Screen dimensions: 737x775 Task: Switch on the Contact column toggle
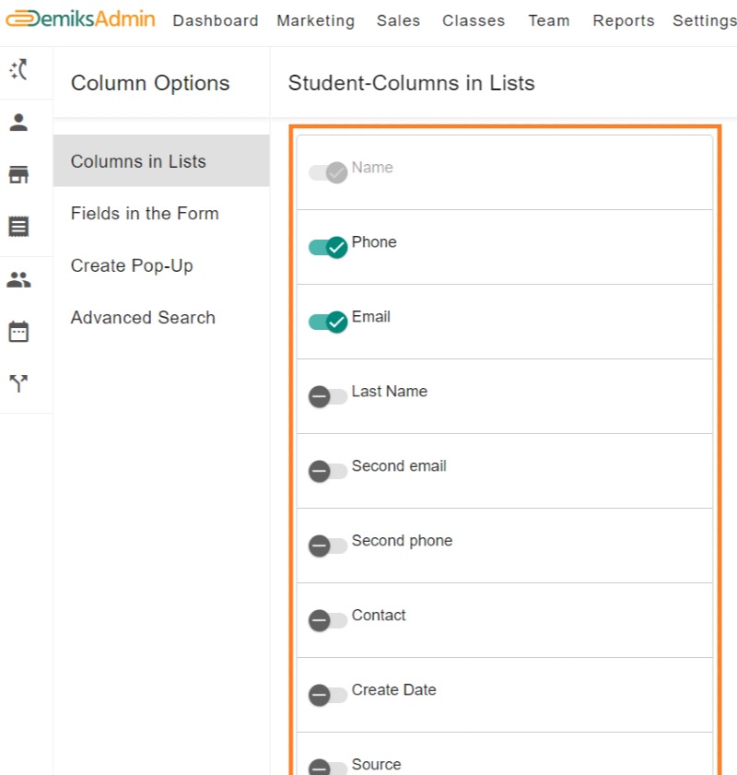pos(328,620)
